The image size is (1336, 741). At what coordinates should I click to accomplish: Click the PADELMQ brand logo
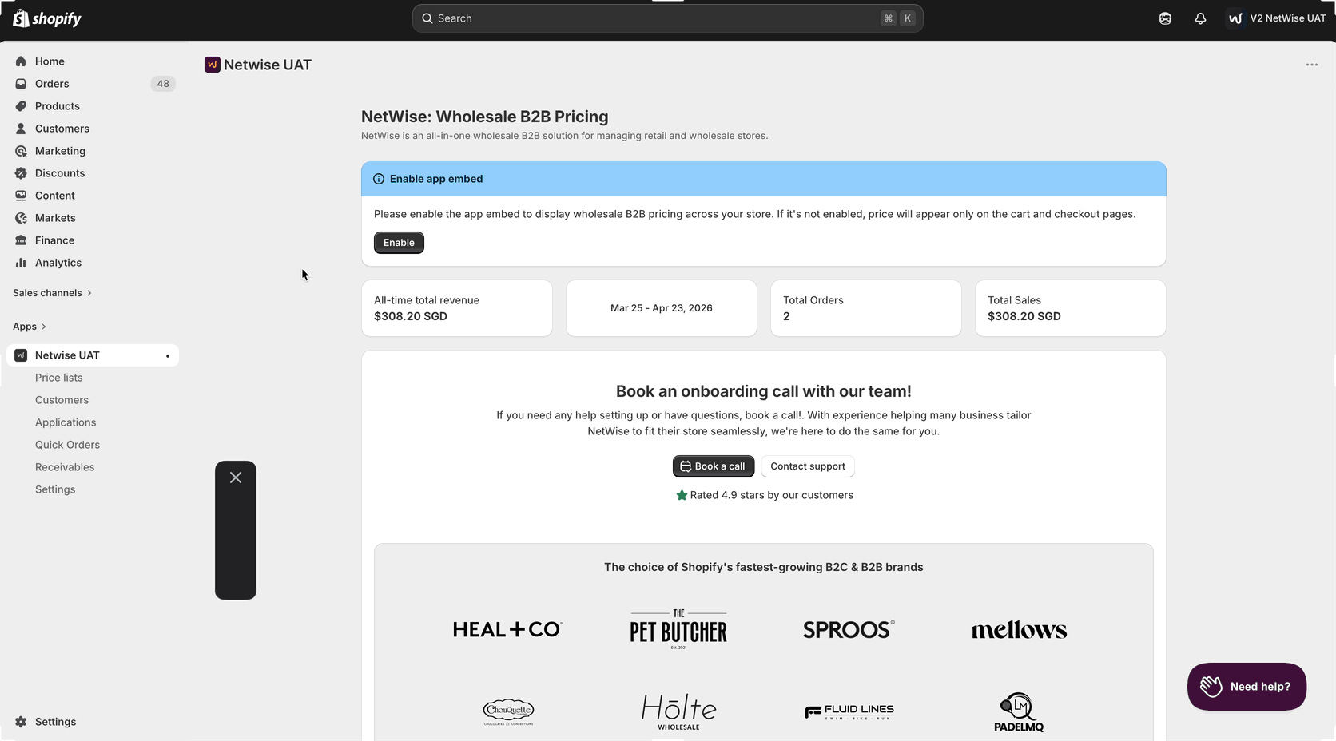click(x=1019, y=712)
